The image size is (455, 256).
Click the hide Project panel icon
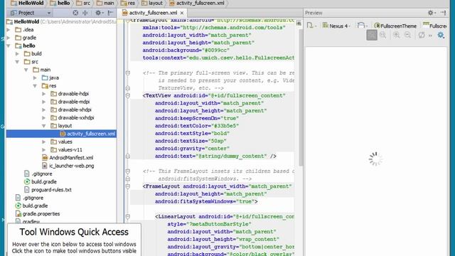[x=111, y=13]
